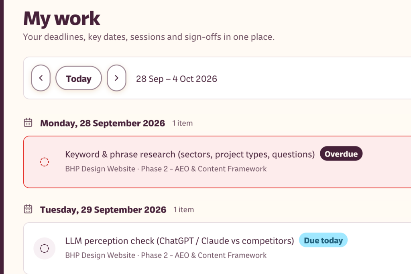Click BHP Design Website under the overdue task
Screen dimensions: 411x274
click(100, 169)
